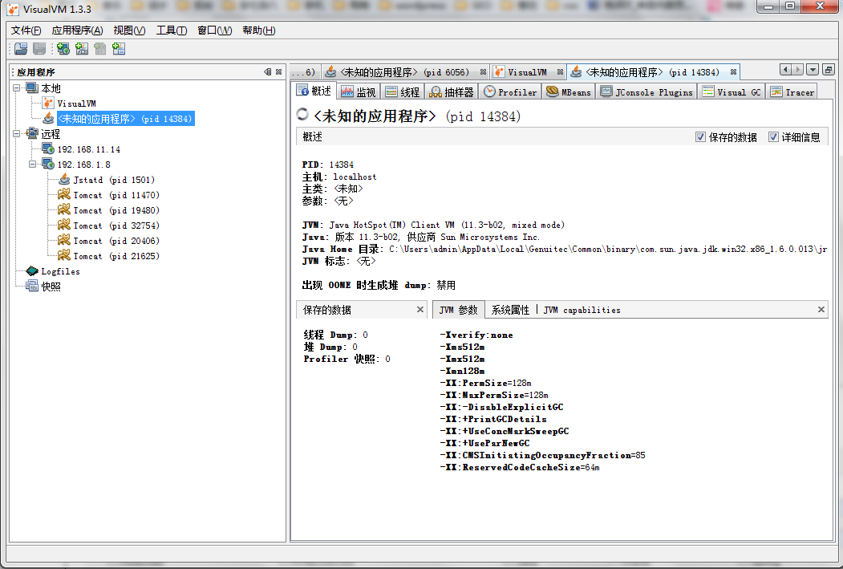Open the Profiler tab
The image size is (843, 569).
(510, 92)
